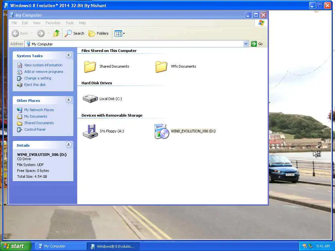Select the Shared Documents folder icon
This screenshot has width=335, height=251.
click(x=90, y=67)
